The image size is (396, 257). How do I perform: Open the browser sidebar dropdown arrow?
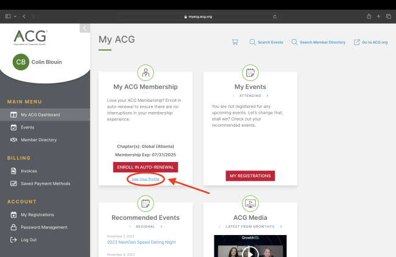pyautogui.click(x=15, y=16)
